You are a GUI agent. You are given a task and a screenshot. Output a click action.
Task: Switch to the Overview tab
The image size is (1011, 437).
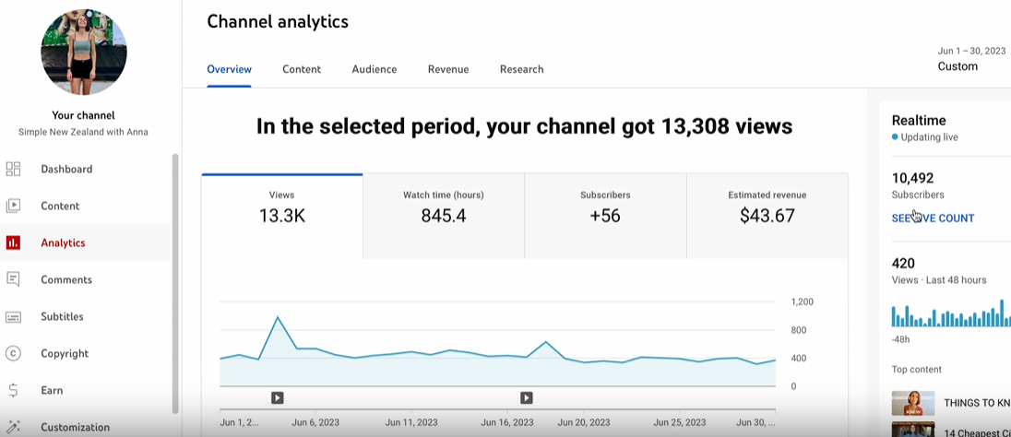(230, 69)
